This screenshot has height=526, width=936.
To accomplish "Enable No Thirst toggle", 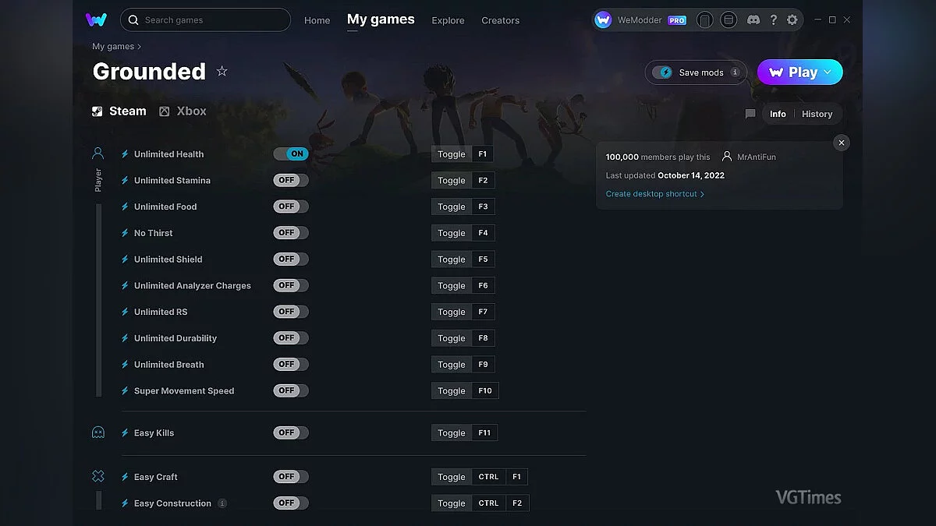I will [x=291, y=233].
